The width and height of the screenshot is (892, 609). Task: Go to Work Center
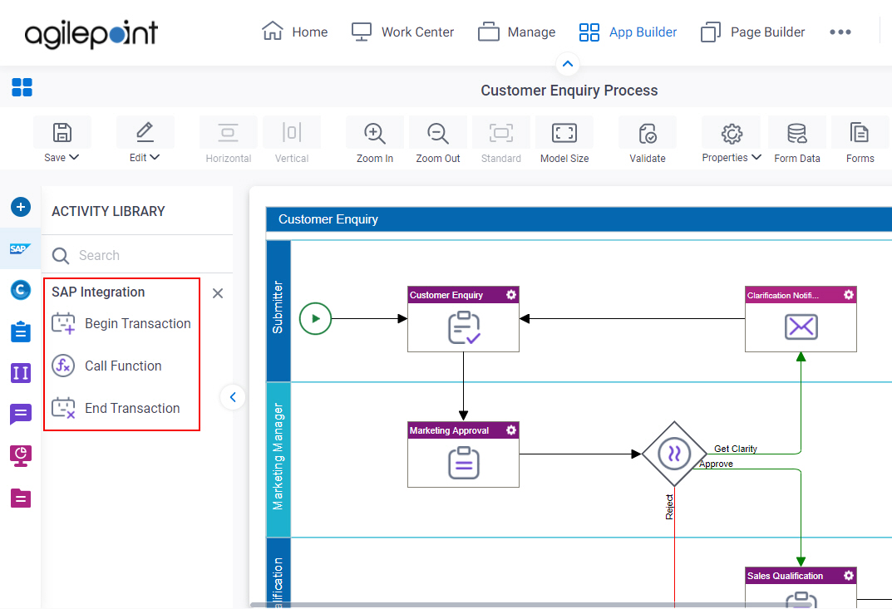(402, 32)
